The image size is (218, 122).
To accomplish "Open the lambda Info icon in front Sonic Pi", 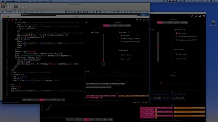I will pyautogui.click(x=140, y=20).
